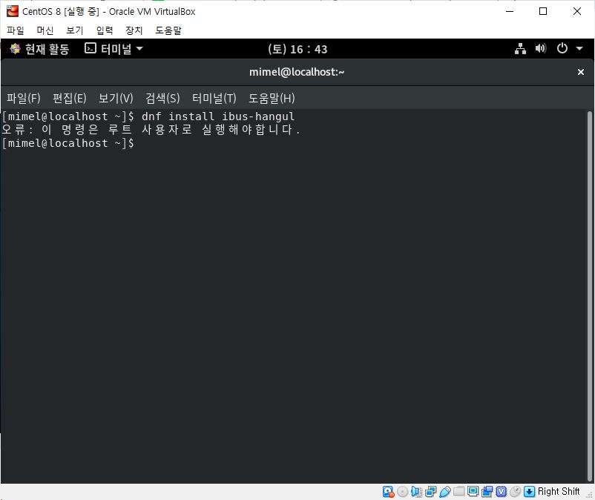
Task: Click the network adapters status icon
Action: coord(431,492)
